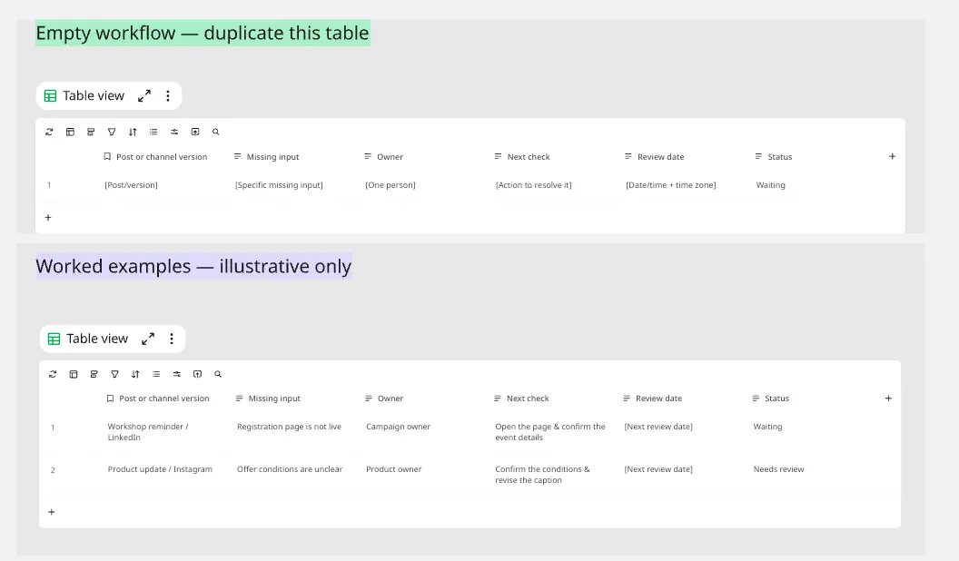Click refresh icon in Worked examples table toolbar

click(53, 374)
